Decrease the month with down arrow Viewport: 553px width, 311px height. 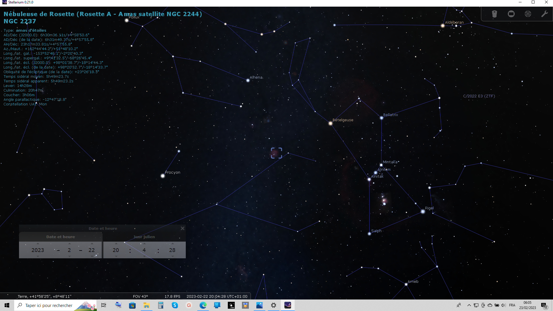point(69,256)
